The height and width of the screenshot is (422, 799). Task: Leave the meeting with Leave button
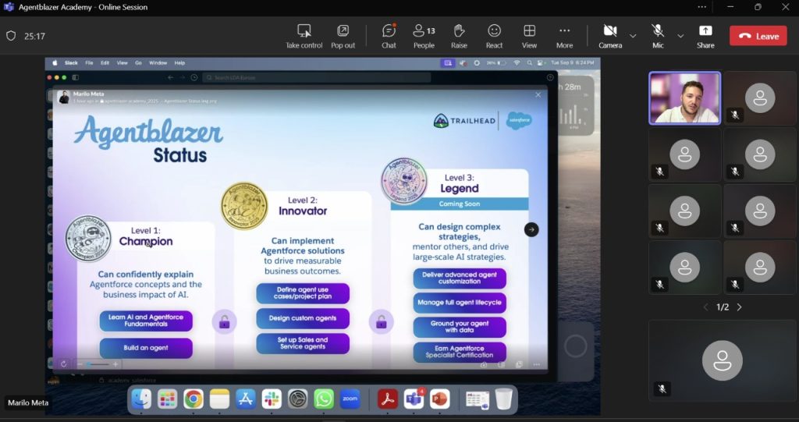pyautogui.click(x=758, y=36)
